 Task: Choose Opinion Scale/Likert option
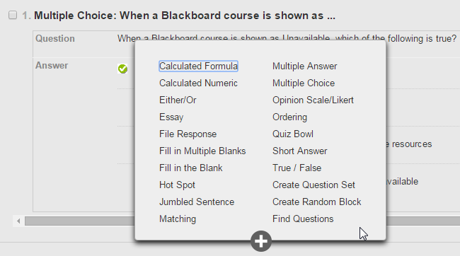click(313, 100)
